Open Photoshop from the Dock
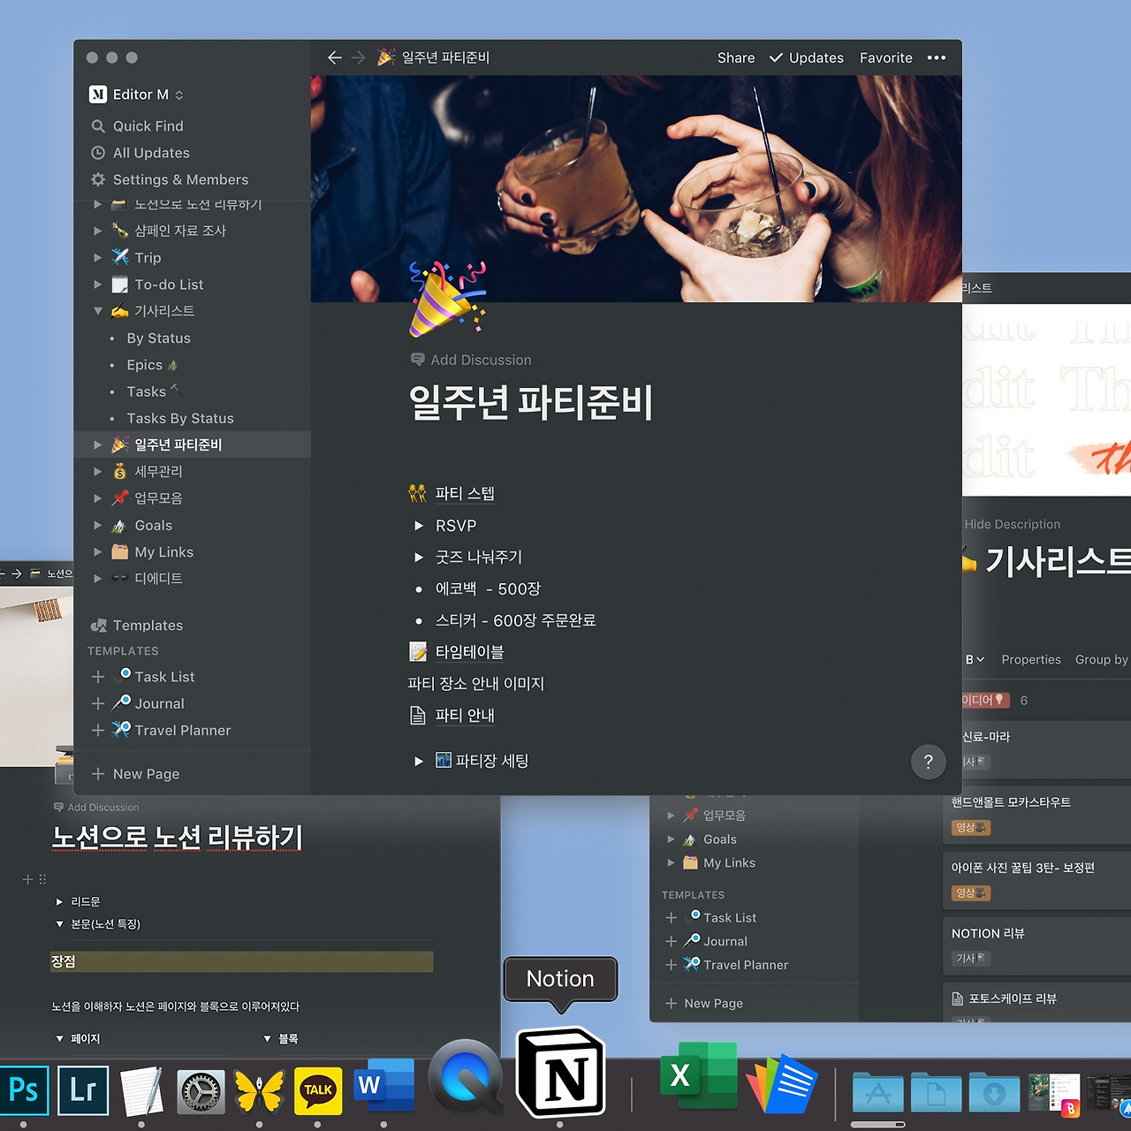Image resolution: width=1131 pixels, height=1131 pixels. (x=23, y=1089)
